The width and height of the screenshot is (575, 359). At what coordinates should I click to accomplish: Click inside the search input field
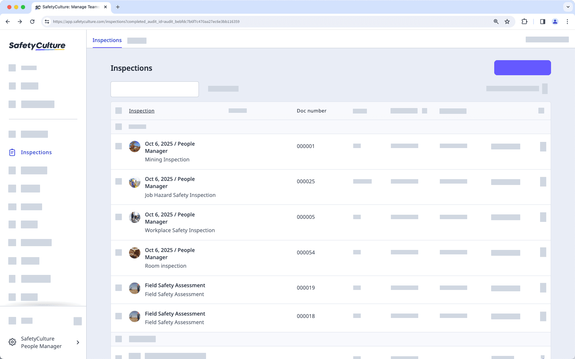pyautogui.click(x=154, y=89)
